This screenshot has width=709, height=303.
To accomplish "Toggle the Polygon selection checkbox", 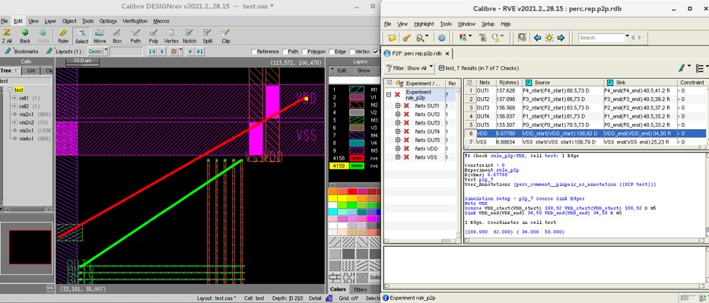I will pos(304,52).
